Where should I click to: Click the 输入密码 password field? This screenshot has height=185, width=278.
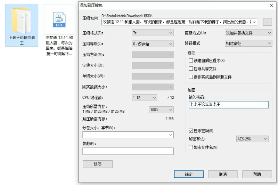229,105
